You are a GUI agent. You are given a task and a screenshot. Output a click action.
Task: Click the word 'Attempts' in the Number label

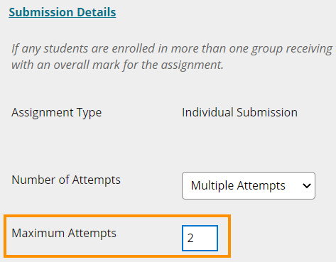97,180
